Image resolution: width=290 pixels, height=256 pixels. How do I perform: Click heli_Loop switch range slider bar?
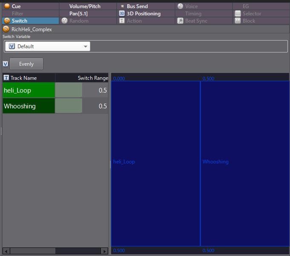tap(69, 90)
